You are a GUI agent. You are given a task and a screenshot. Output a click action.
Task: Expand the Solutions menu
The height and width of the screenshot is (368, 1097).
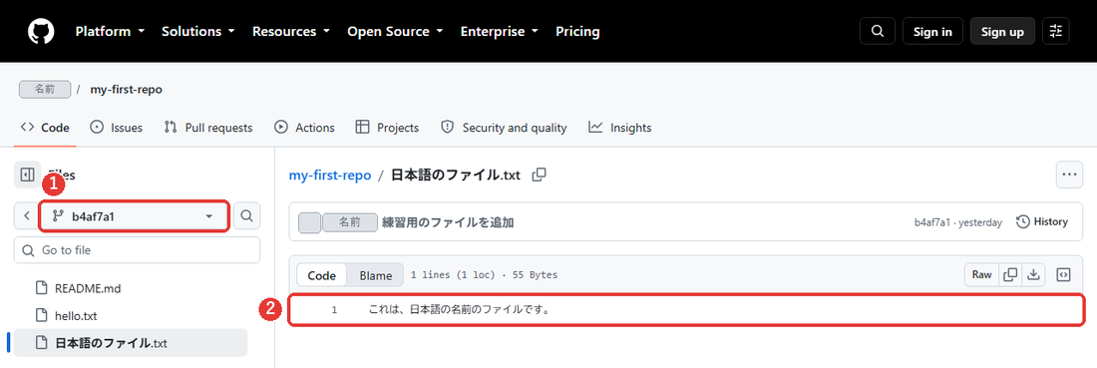(x=198, y=32)
